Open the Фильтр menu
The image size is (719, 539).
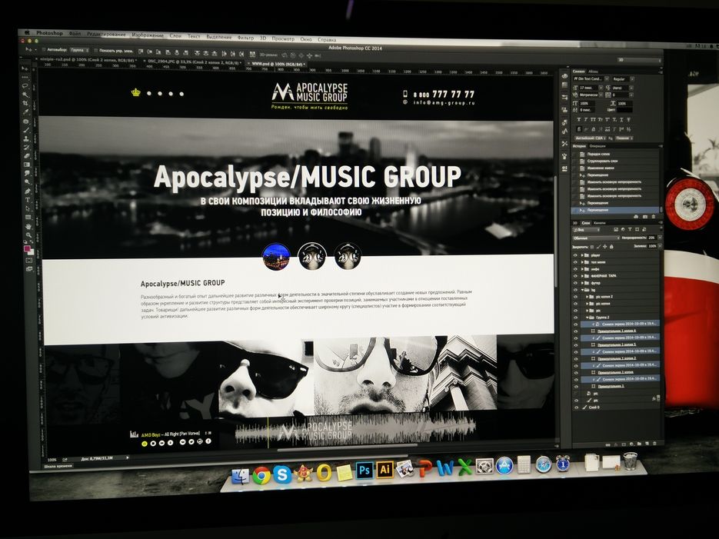tap(246, 38)
